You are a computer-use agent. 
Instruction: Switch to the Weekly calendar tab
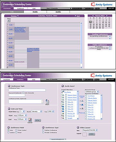pos(35,12)
